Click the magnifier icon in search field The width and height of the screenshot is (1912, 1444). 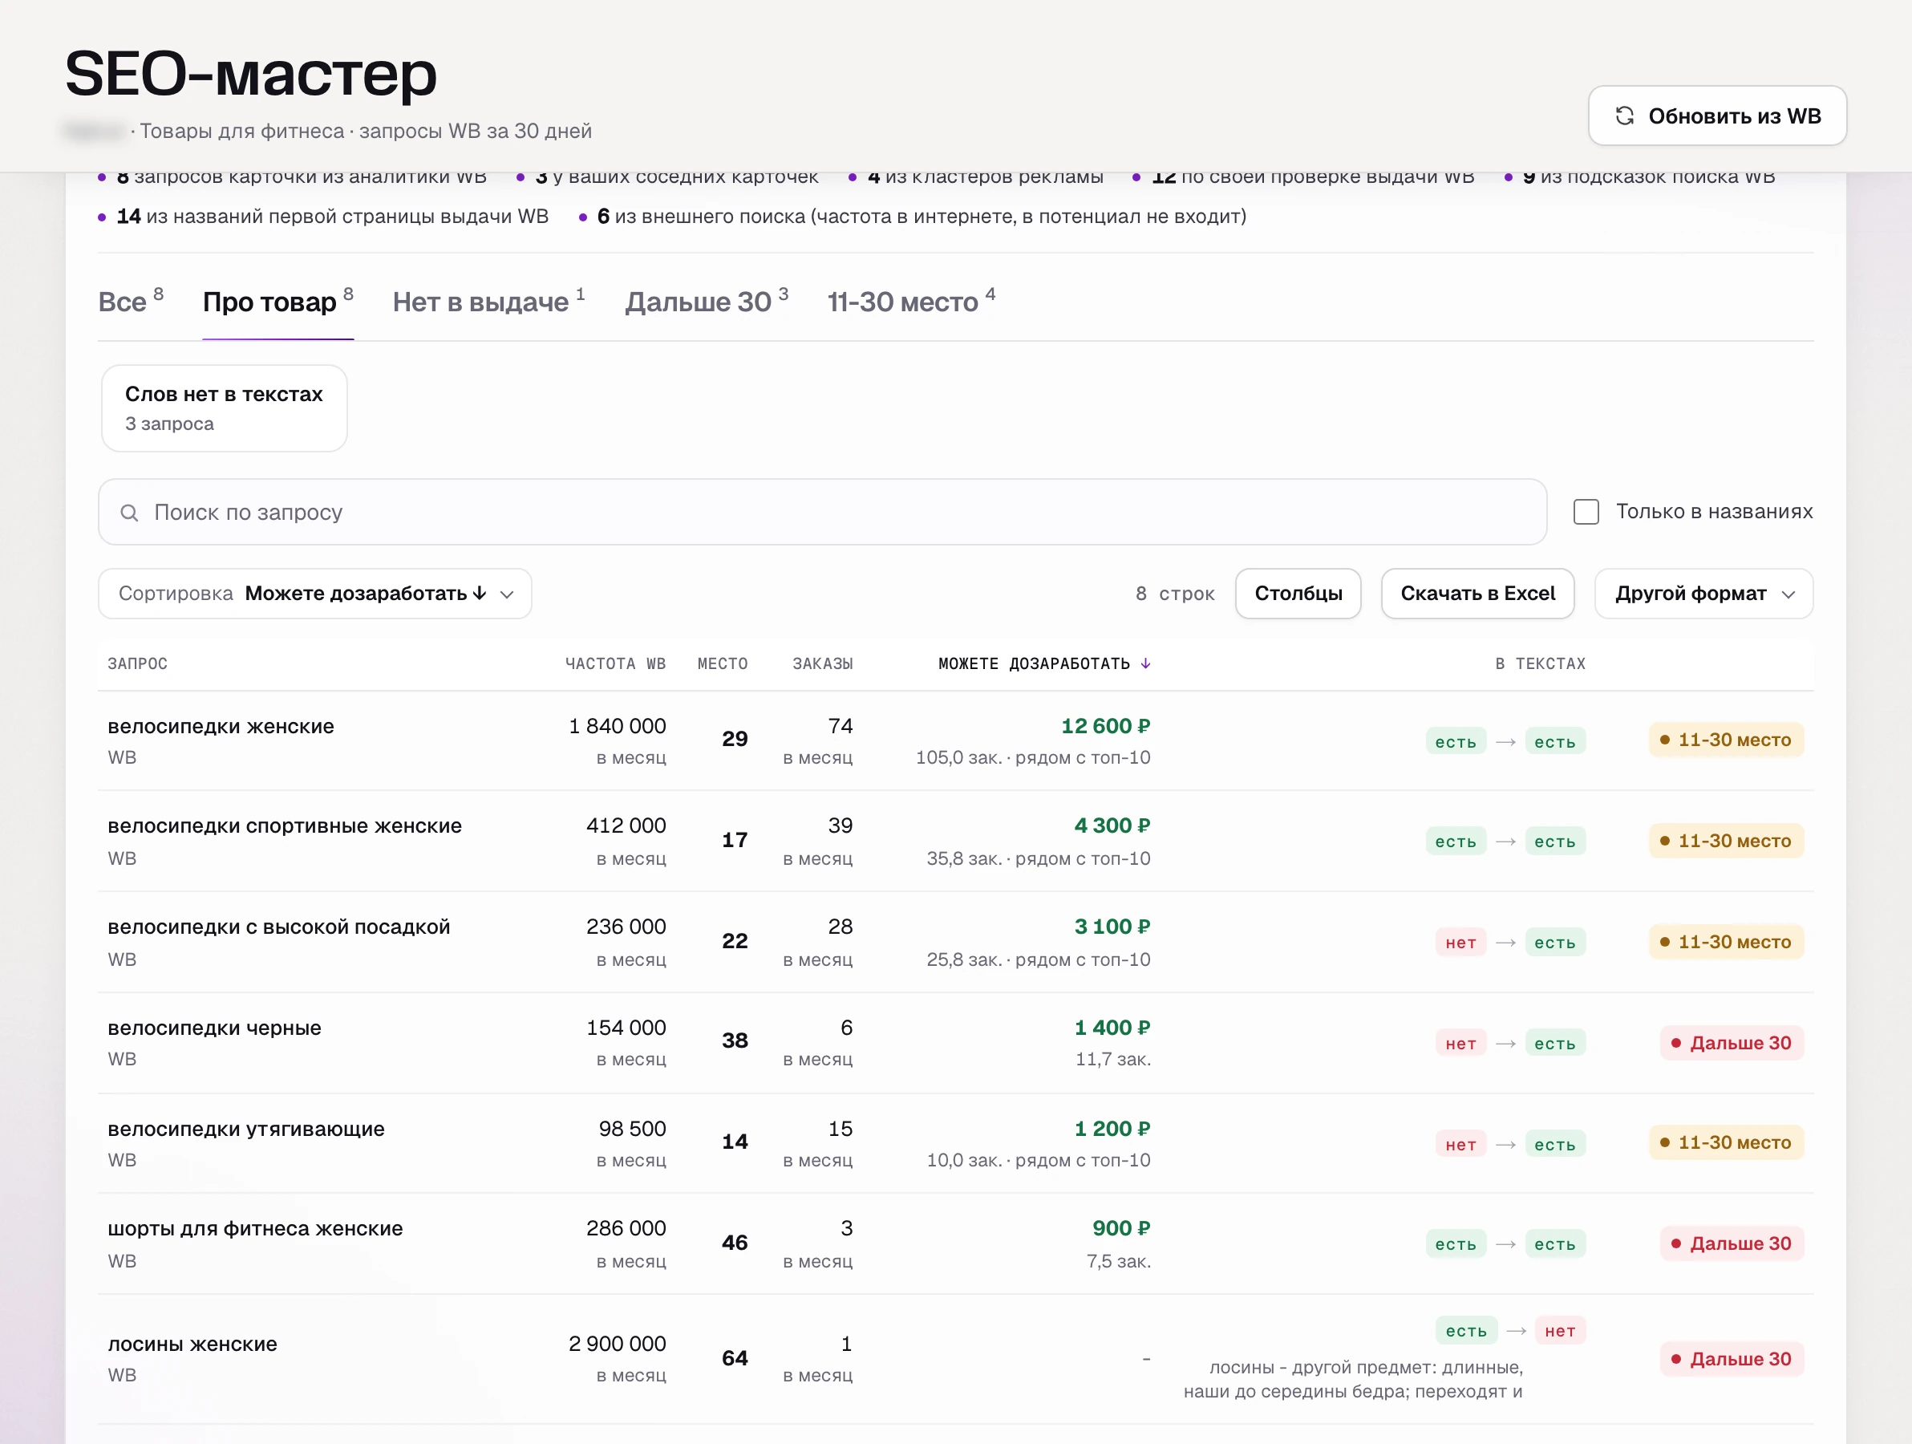click(x=129, y=513)
